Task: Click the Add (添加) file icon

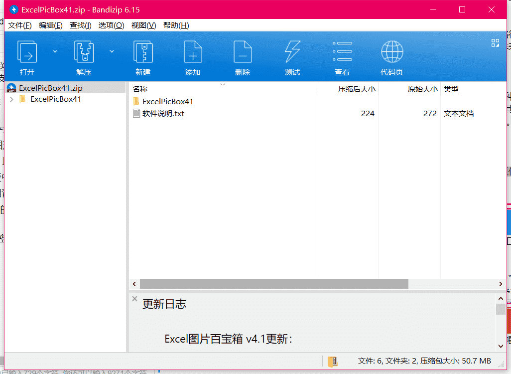Action: click(193, 51)
